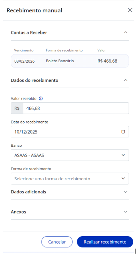
Task: Focus the Data do recebimento date field
Action: [x=70, y=132]
